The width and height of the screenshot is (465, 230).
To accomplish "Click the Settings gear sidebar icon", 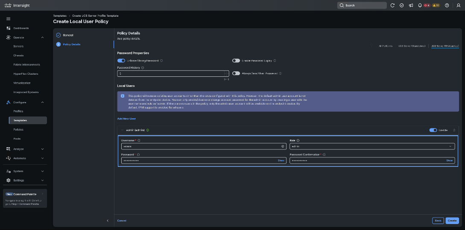I will (x=8, y=180).
